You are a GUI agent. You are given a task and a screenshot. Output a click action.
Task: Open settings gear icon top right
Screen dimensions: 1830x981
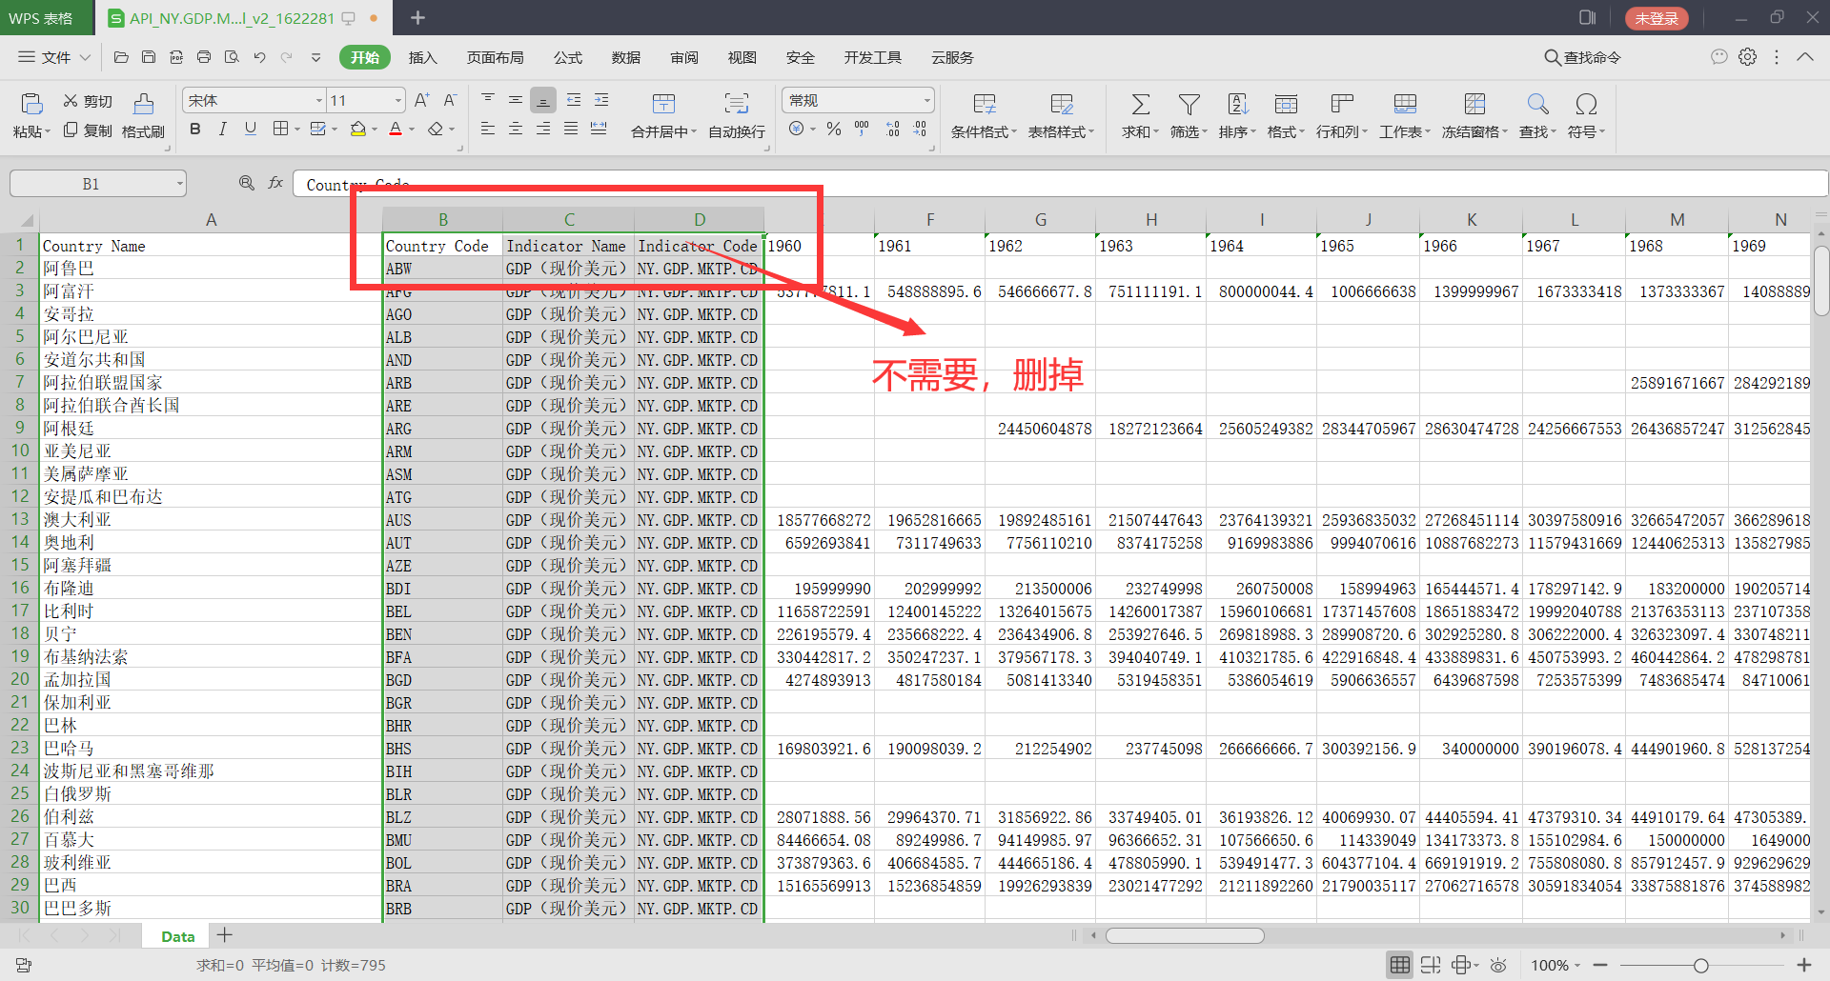[x=1747, y=57]
